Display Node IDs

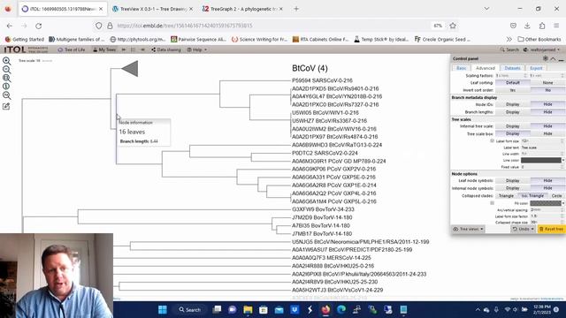tap(512, 104)
